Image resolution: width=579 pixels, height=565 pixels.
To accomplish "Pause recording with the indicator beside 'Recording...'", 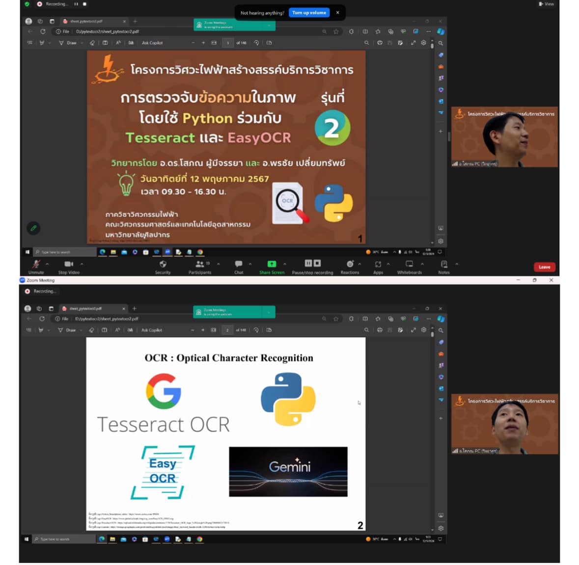I will tap(76, 4).
